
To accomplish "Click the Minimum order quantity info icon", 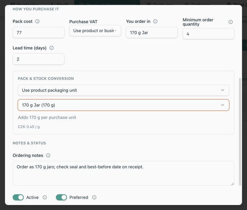I will (x=231, y=22).
